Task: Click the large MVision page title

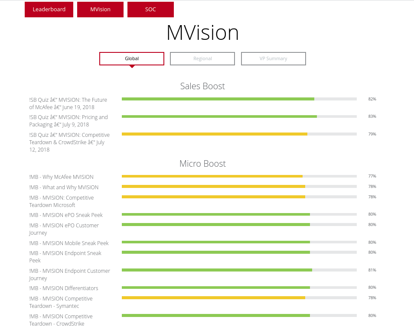Action: pos(202,32)
